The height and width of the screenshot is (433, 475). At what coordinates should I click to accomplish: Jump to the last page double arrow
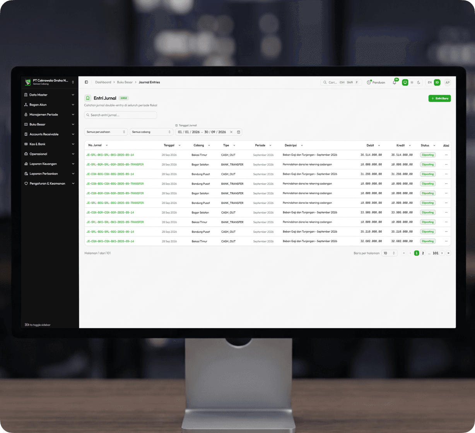coord(448,253)
